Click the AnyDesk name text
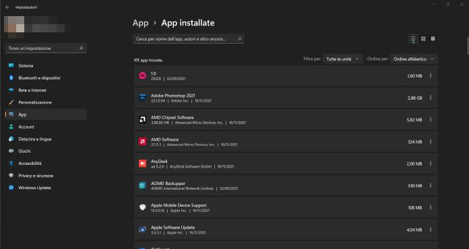469x249 pixels. [159, 162]
